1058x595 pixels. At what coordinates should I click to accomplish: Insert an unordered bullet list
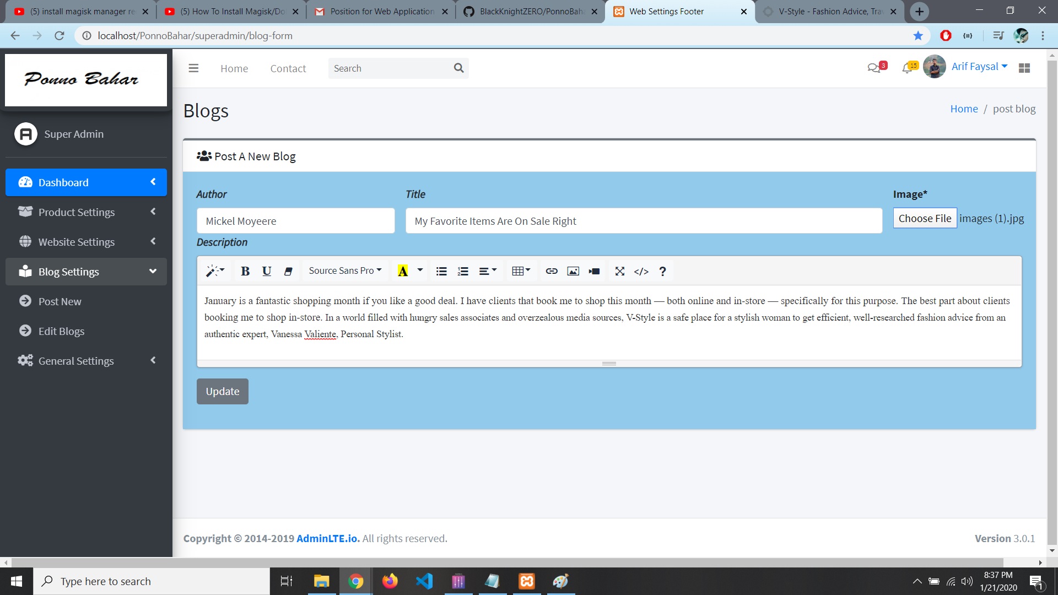pyautogui.click(x=441, y=271)
